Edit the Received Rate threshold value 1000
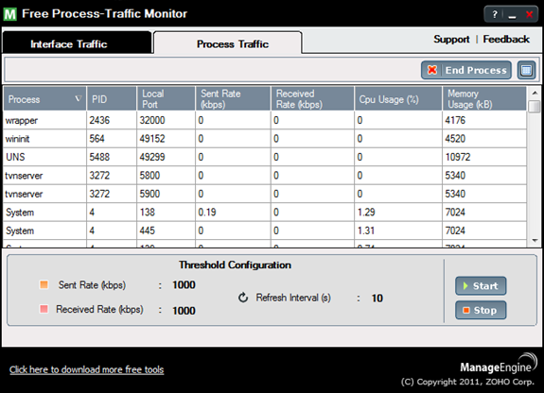Image resolution: width=544 pixels, height=393 pixels. (x=184, y=311)
